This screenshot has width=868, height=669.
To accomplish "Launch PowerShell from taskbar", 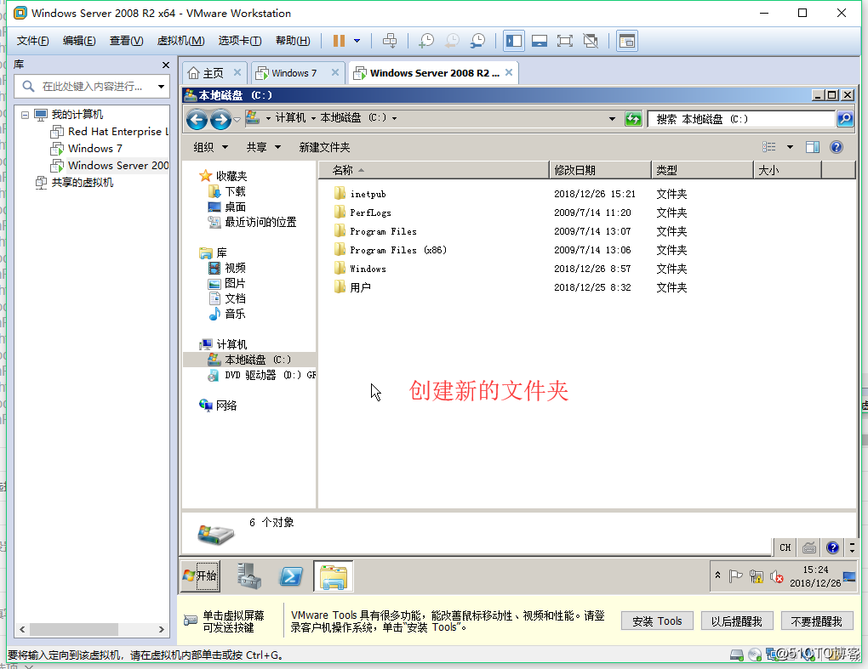I will [291, 575].
